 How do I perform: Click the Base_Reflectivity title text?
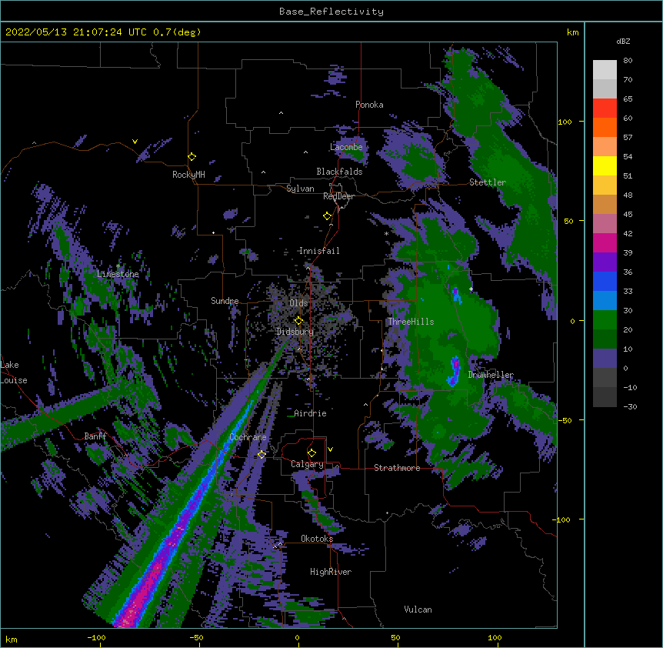point(331,12)
